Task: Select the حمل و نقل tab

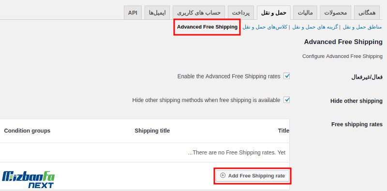Action: coord(274,13)
